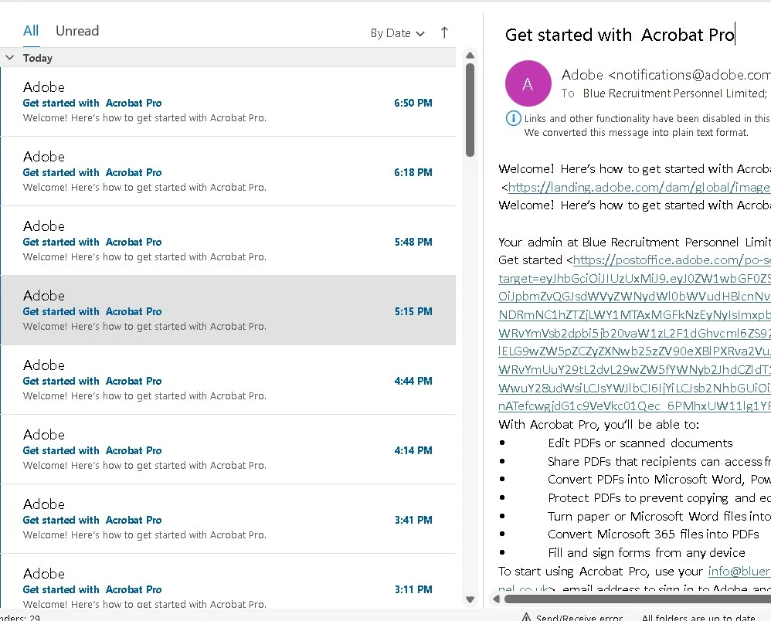
Task: Open the Adobe email received at 3:41 PM
Action: click(228, 519)
